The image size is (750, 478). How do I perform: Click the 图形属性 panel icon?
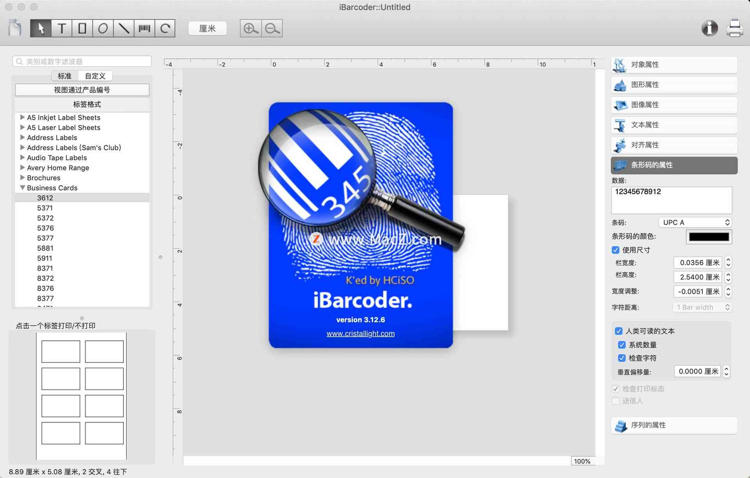[620, 85]
